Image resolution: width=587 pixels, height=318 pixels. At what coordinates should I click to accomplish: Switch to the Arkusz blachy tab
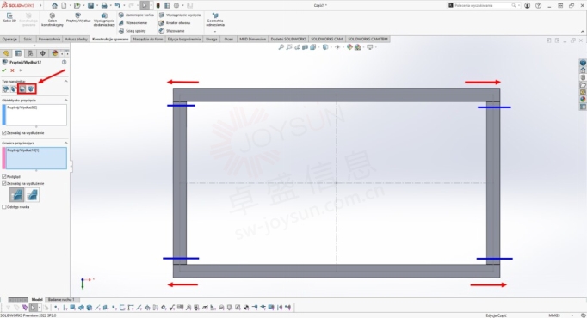pos(76,39)
